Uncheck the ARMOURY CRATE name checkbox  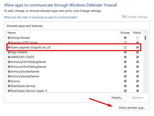(x=9, y=57)
